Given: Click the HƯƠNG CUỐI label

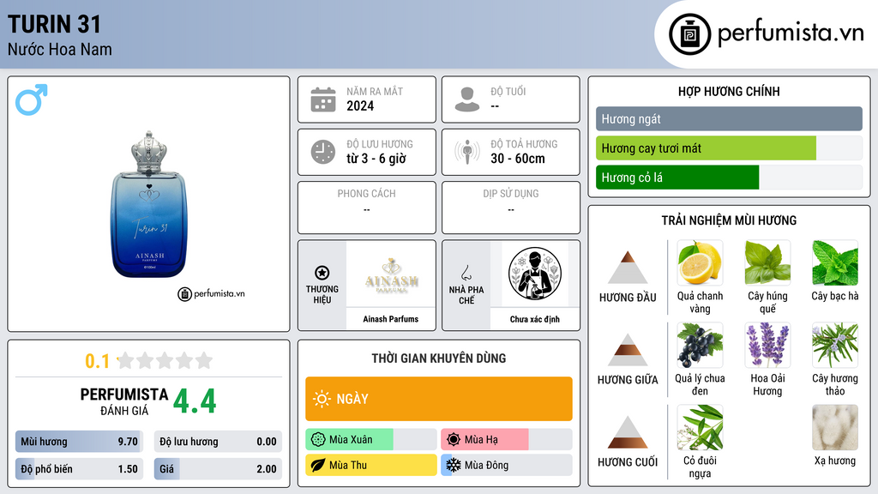Looking at the screenshot, I should tap(628, 462).
